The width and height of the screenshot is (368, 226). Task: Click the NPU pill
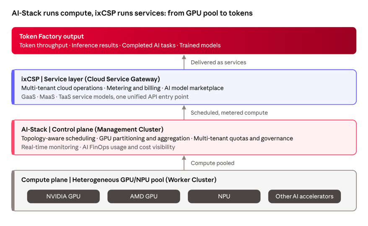pos(224,196)
